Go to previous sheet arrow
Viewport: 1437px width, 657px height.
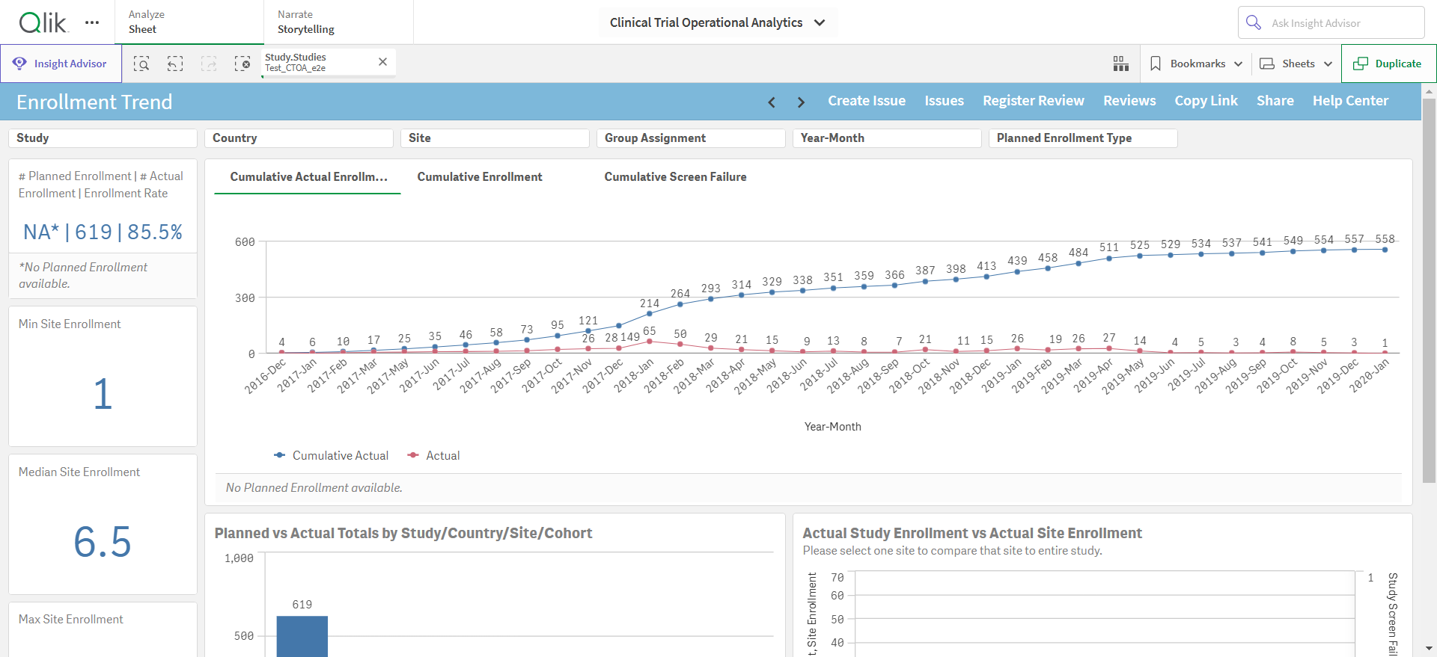click(x=772, y=102)
